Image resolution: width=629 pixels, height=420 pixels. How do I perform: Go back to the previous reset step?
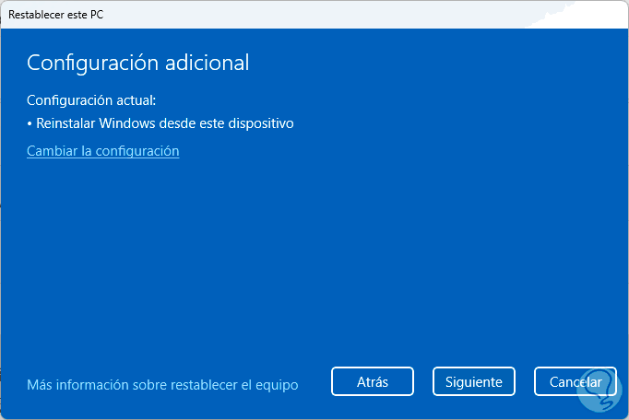(x=372, y=381)
